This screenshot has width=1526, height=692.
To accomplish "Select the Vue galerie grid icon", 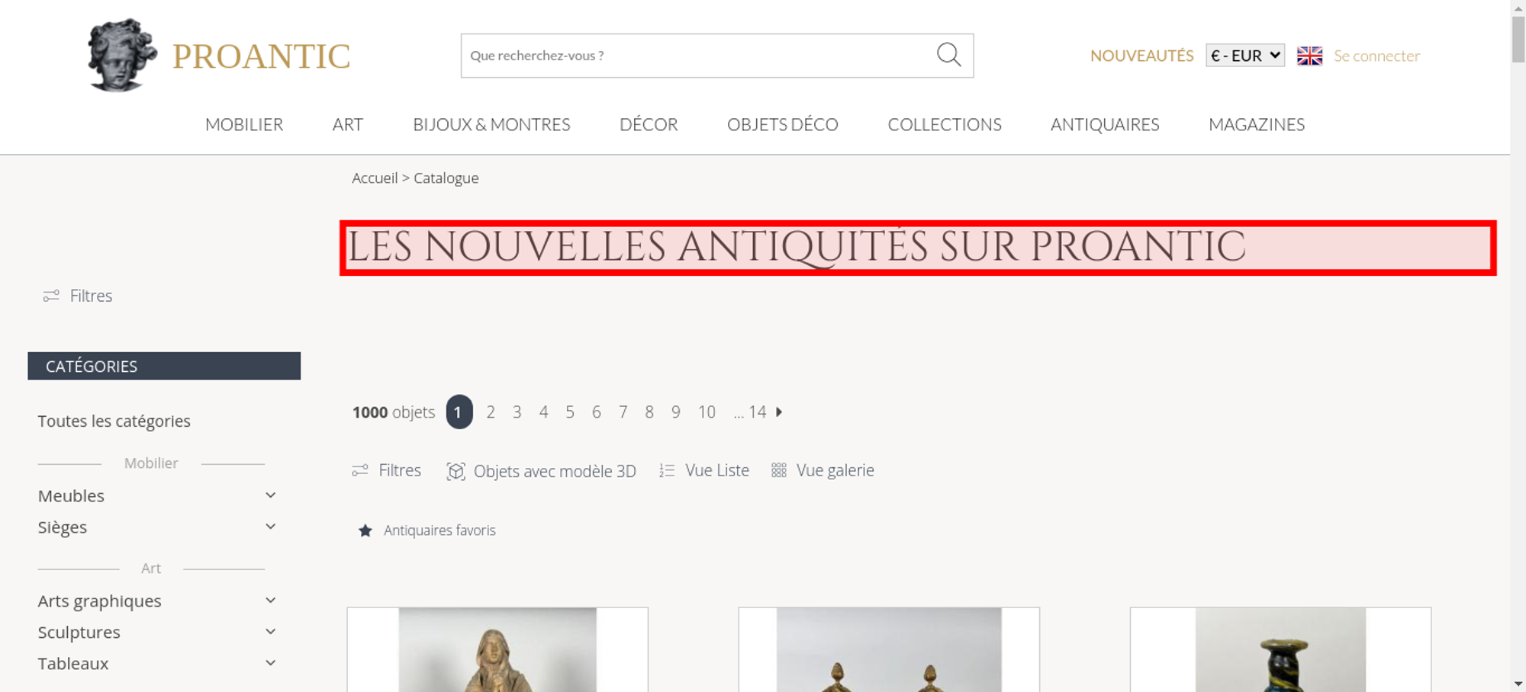I will [x=778, y=470].
